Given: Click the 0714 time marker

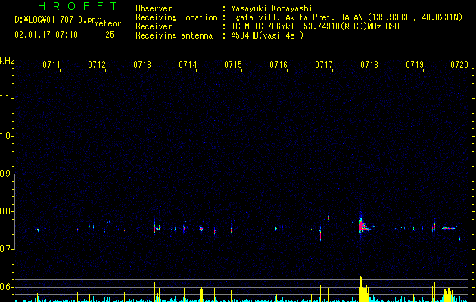Looking at the screenshot, I should [188, 65].
